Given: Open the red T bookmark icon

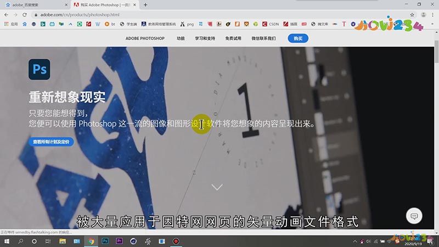Looking at the screenshot, I should click(x=344, y=24).
